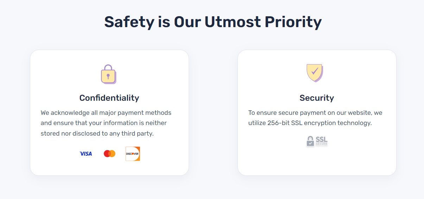Click the word "Safety" in the main heading
The width and height of the screenshot is (424, 199).
129,21
